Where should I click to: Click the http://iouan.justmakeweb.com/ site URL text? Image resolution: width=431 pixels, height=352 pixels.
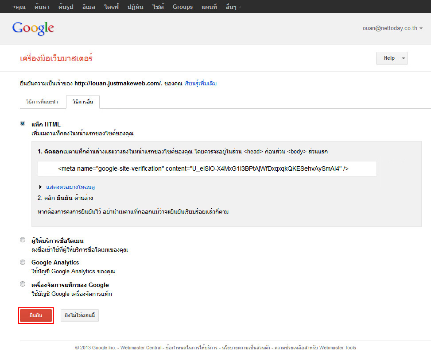tap(118, 84)
